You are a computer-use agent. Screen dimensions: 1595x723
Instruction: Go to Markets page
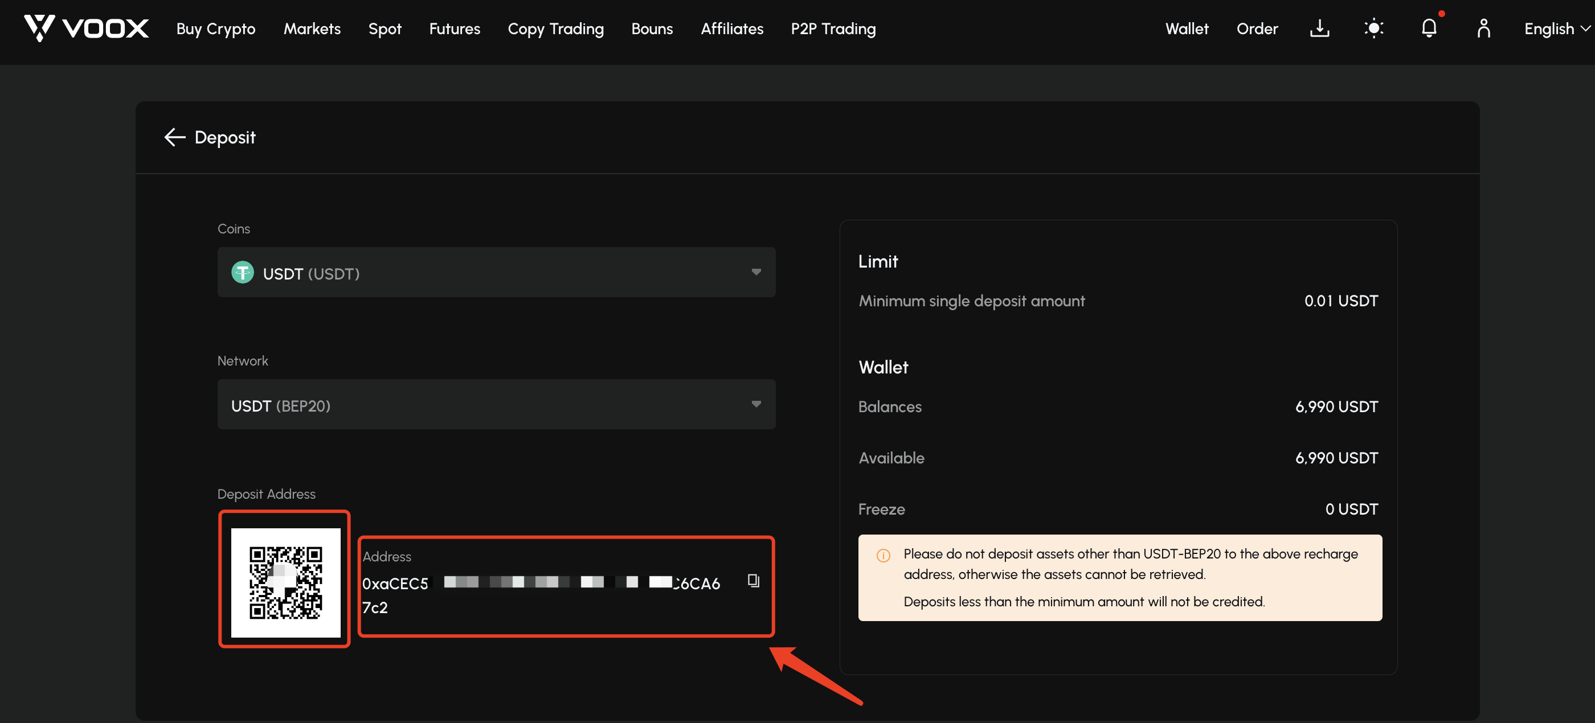click(x=312, y=28)
